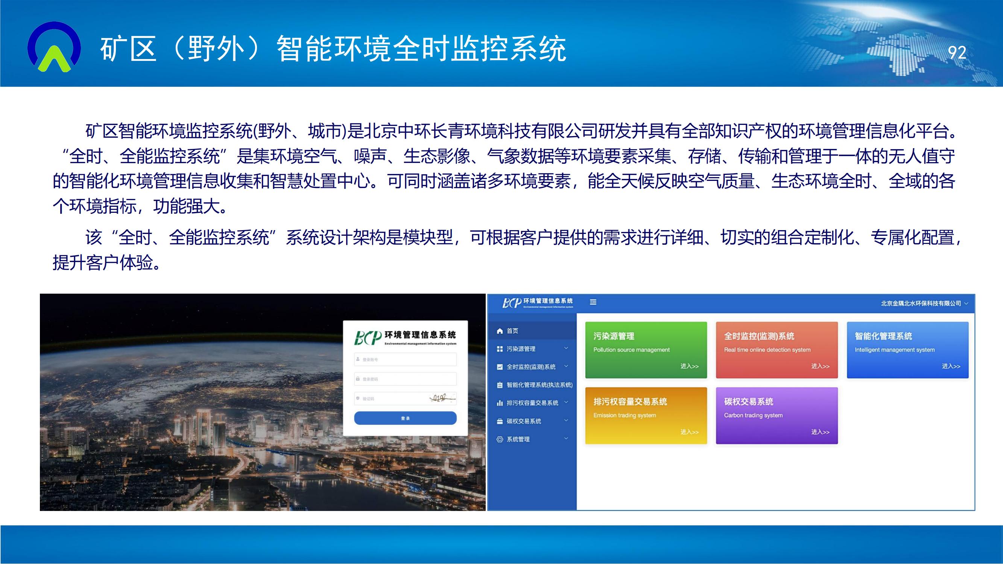
Task: Open the purple 碳权交易系统 card
Action: click(x=777, y=415)
